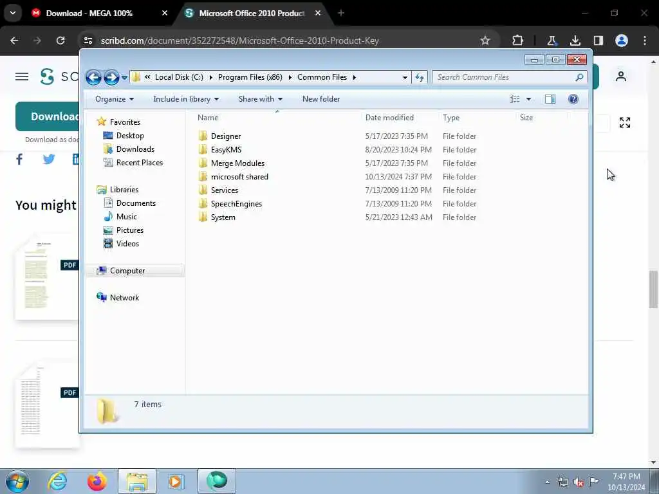Open a new Chrome tab
Image resolution: width=659 pixels, height=494 pixels.
coord(341,13)
